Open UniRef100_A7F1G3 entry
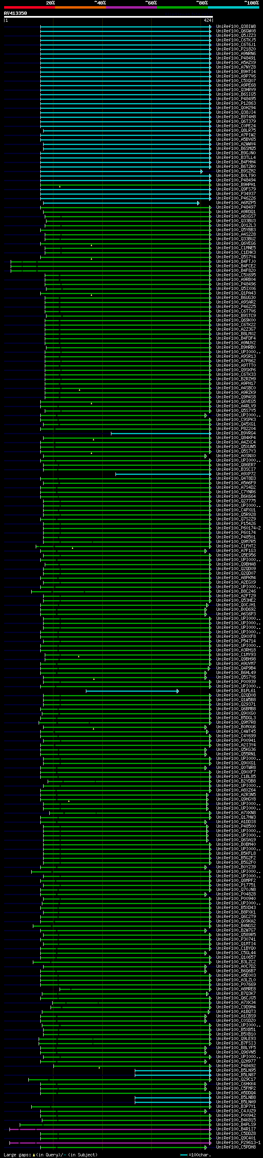263x1158 pixels. click(x=236, y=551)
